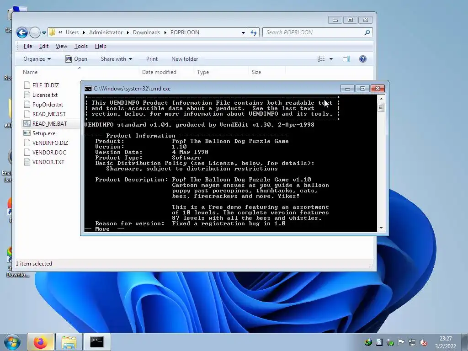Viewport: 468px width, 351px height.
Task: Select Administrator in the address breadcrumb
Action: (x=106, y=32)
